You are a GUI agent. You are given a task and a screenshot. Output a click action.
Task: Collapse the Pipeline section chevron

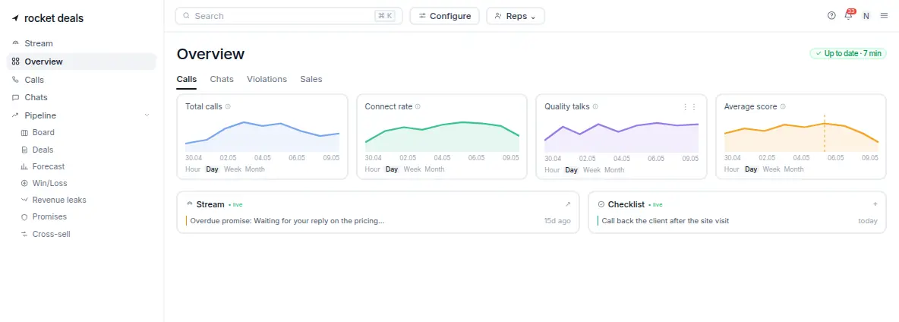click(x=147, y=115)
